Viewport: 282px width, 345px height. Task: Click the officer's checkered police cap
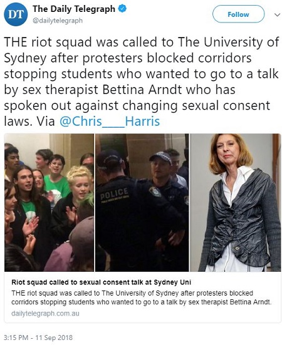pos(160,157)
